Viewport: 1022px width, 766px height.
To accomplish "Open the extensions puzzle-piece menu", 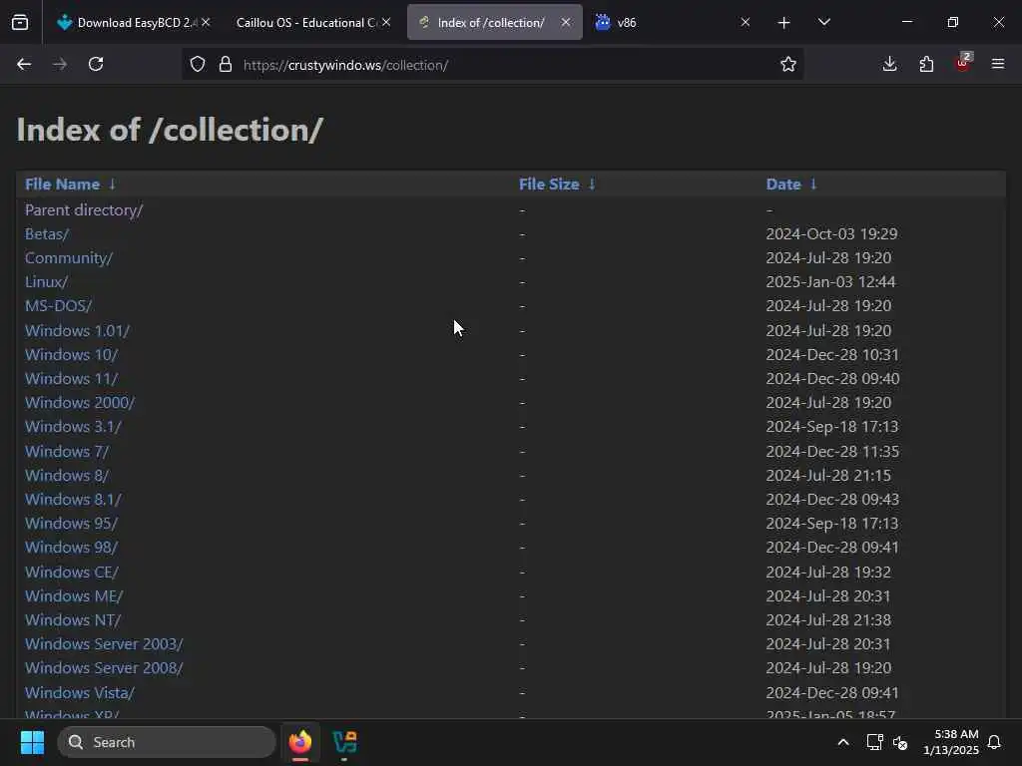I will point(926,64).
